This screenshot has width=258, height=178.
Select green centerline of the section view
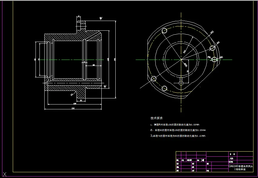[x=72, y=60]
